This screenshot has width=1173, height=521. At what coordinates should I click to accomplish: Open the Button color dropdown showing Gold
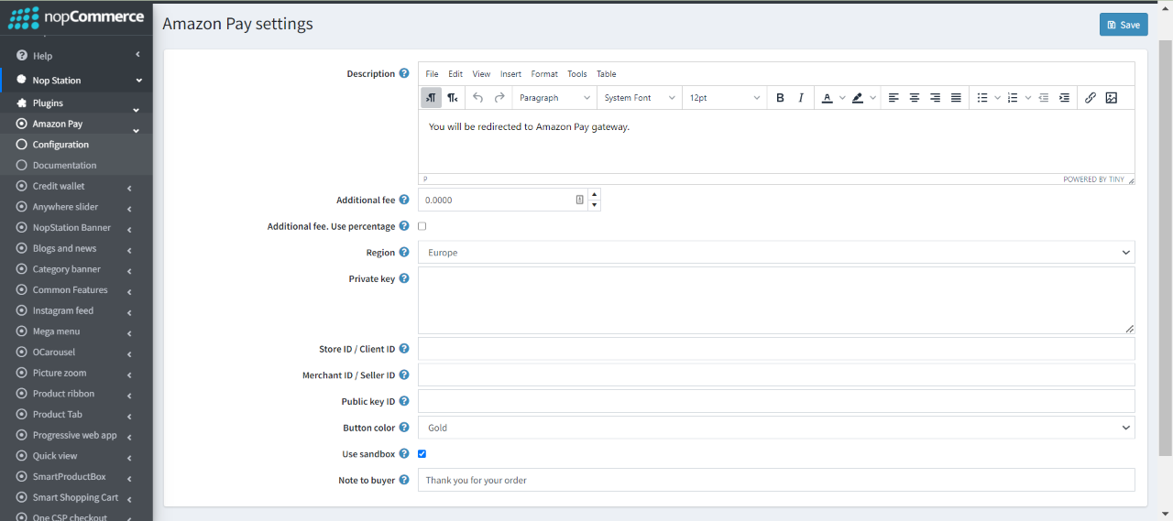coord(776,428)
